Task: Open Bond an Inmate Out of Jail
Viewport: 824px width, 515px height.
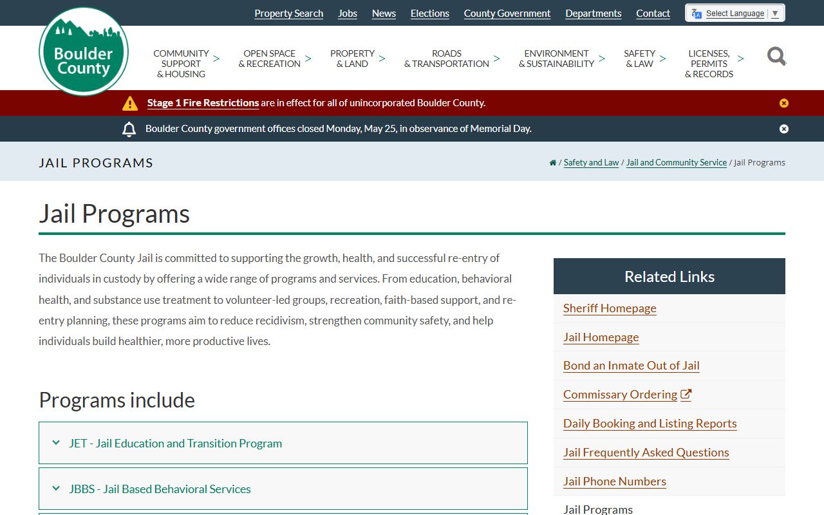Action: [632, 366]
